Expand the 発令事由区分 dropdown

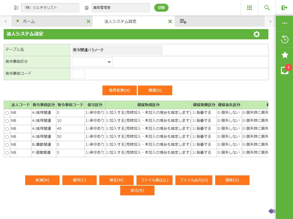[x=92, y=62]
